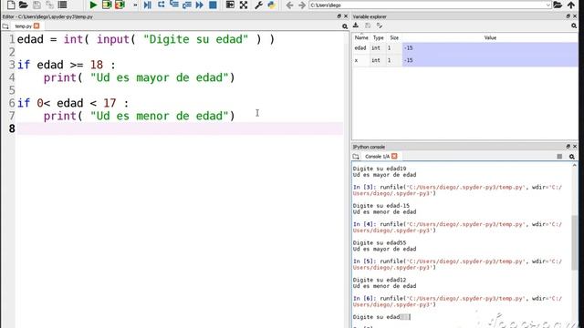
Task: Go back to the previous directory
Action: (x=289, y=5)
